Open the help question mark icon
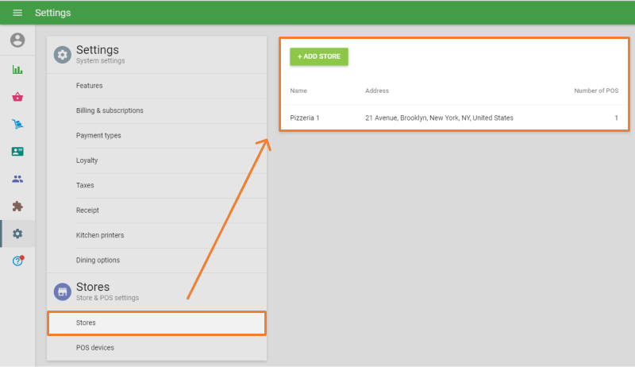The width and height of the screenshot is (635, 367). pyautogui.click(x=17, y=261)
